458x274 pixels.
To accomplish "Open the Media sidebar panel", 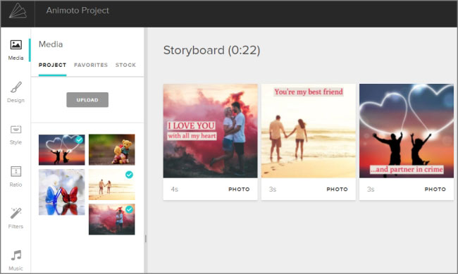I will 16,50.
